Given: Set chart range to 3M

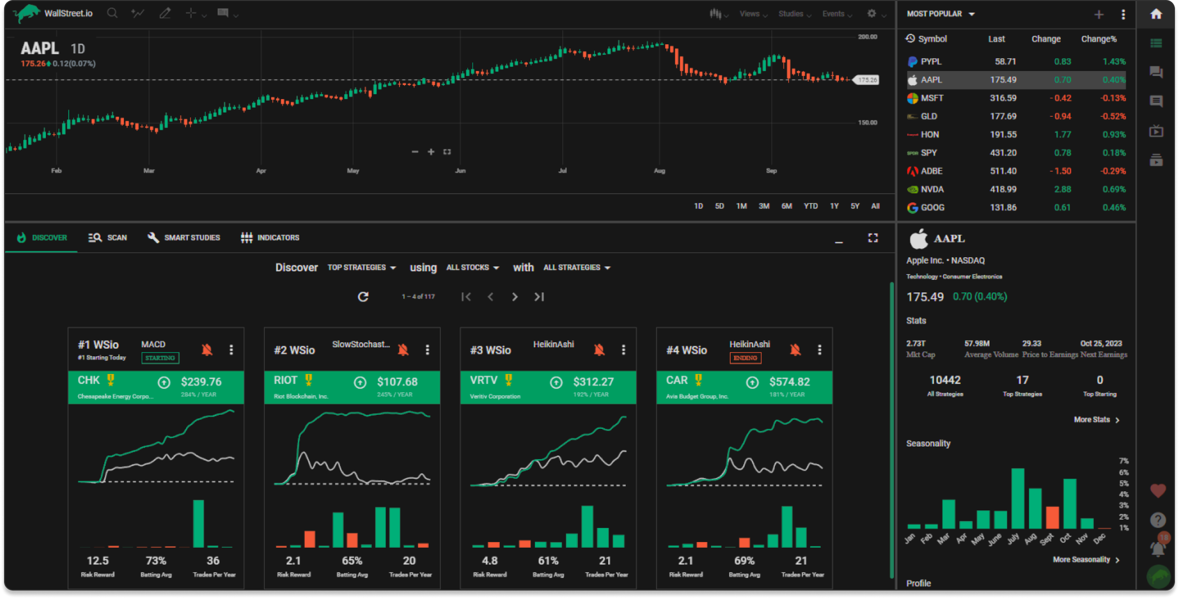Looking at the screenshot, I should pos(764,206).
